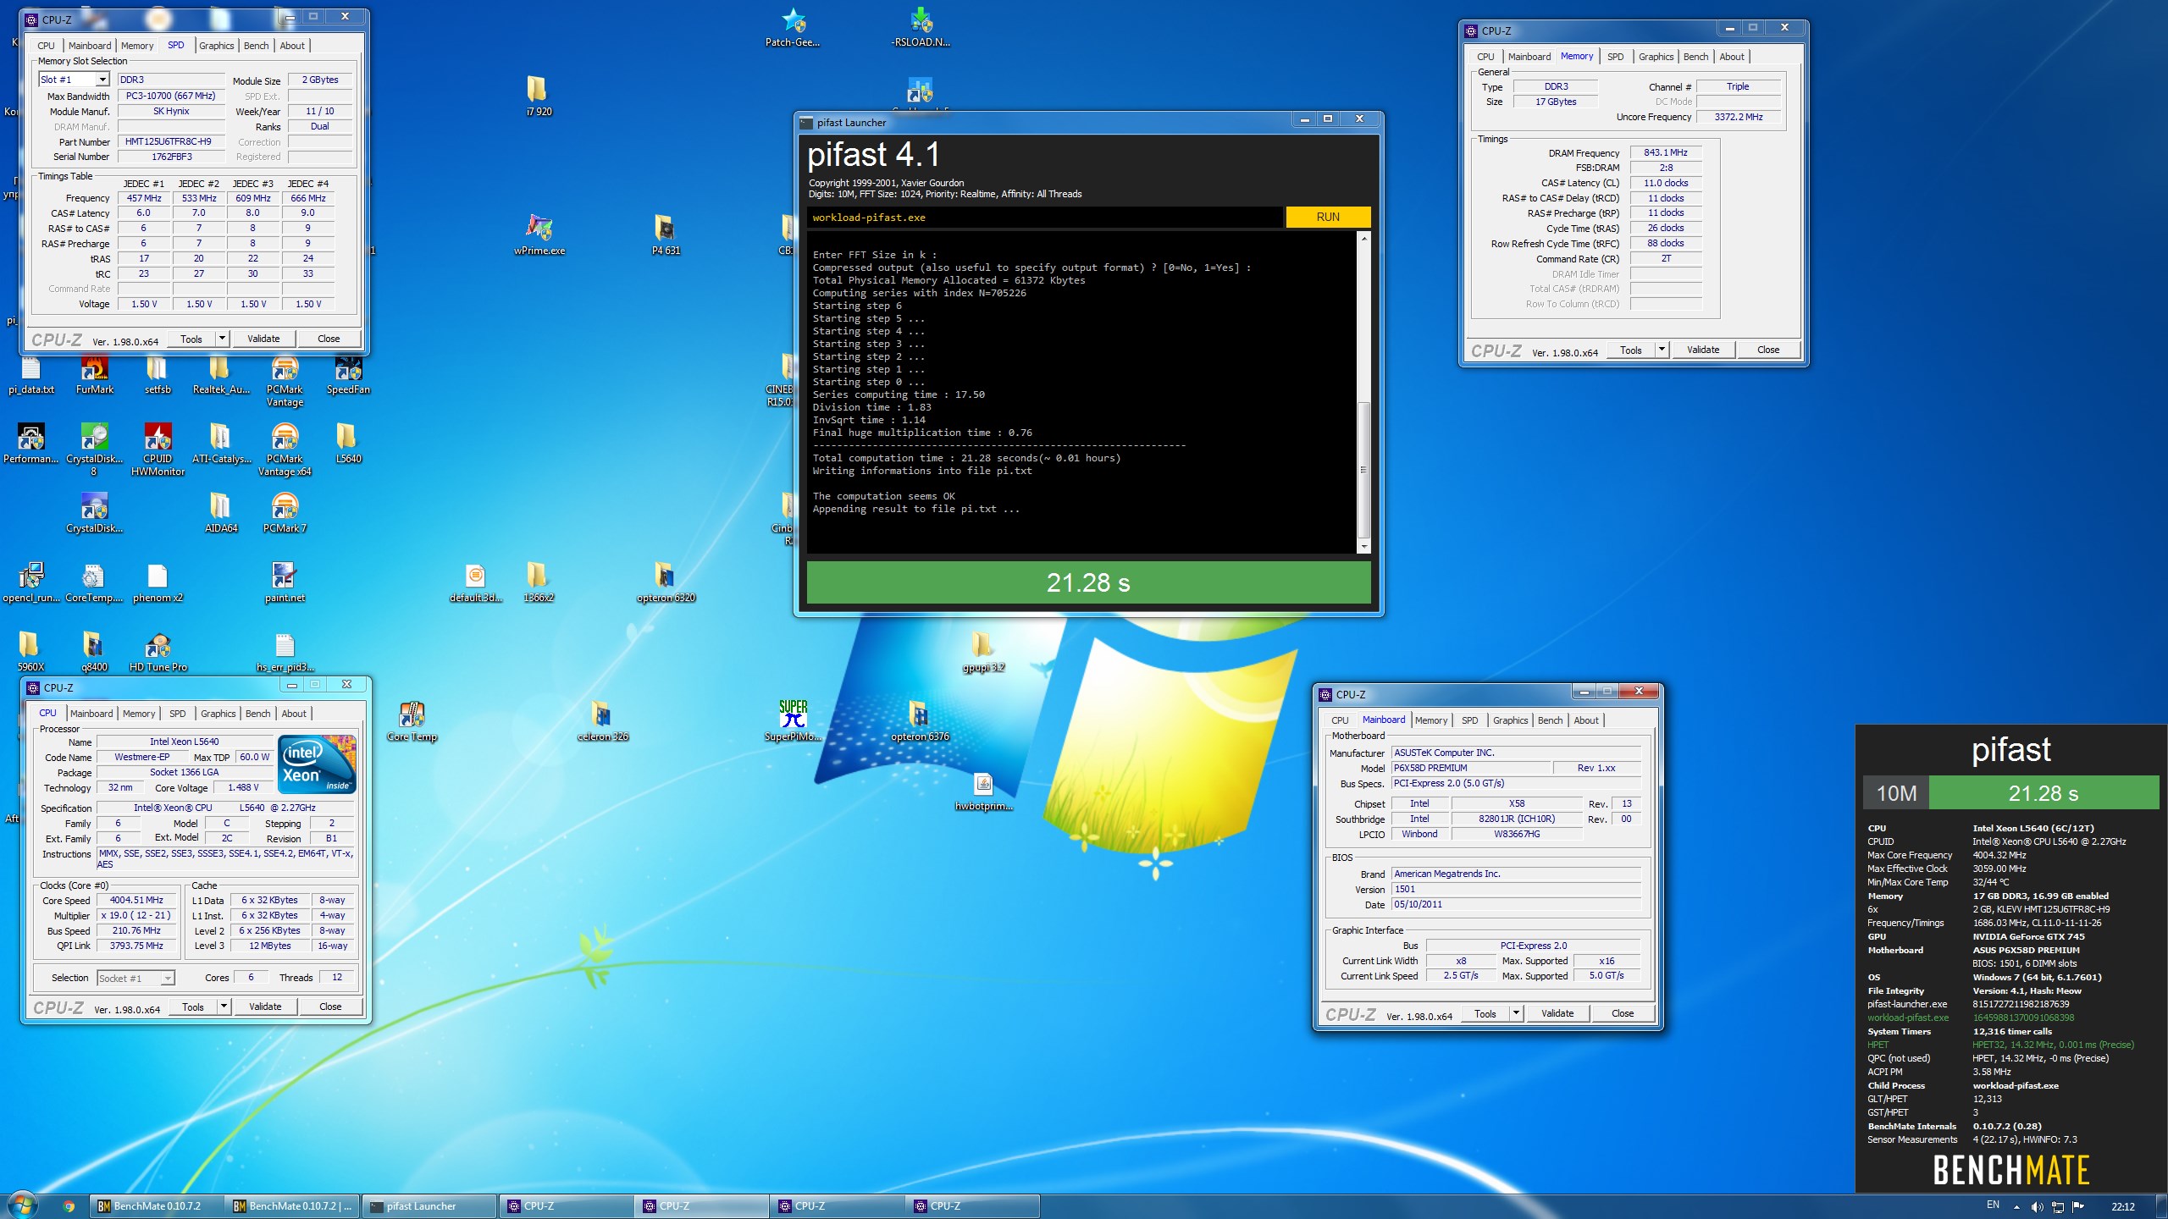This screenshot has height=1219, width=2168.
Task: Open the HD Tune Pro icon
Action: 158,652
